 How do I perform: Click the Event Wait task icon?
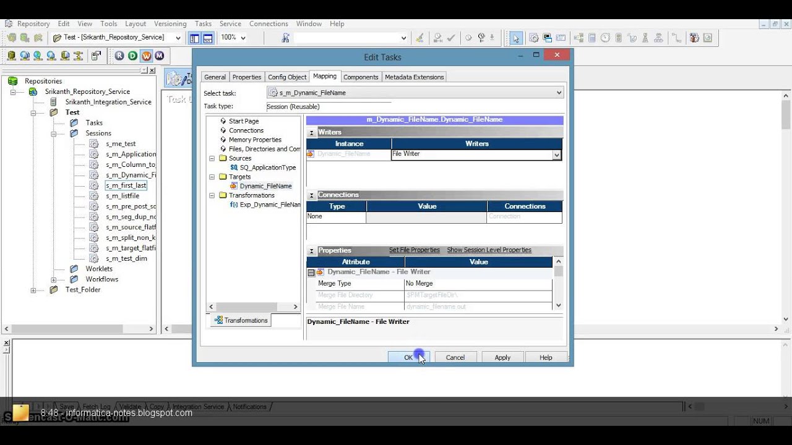click(632, 38)
